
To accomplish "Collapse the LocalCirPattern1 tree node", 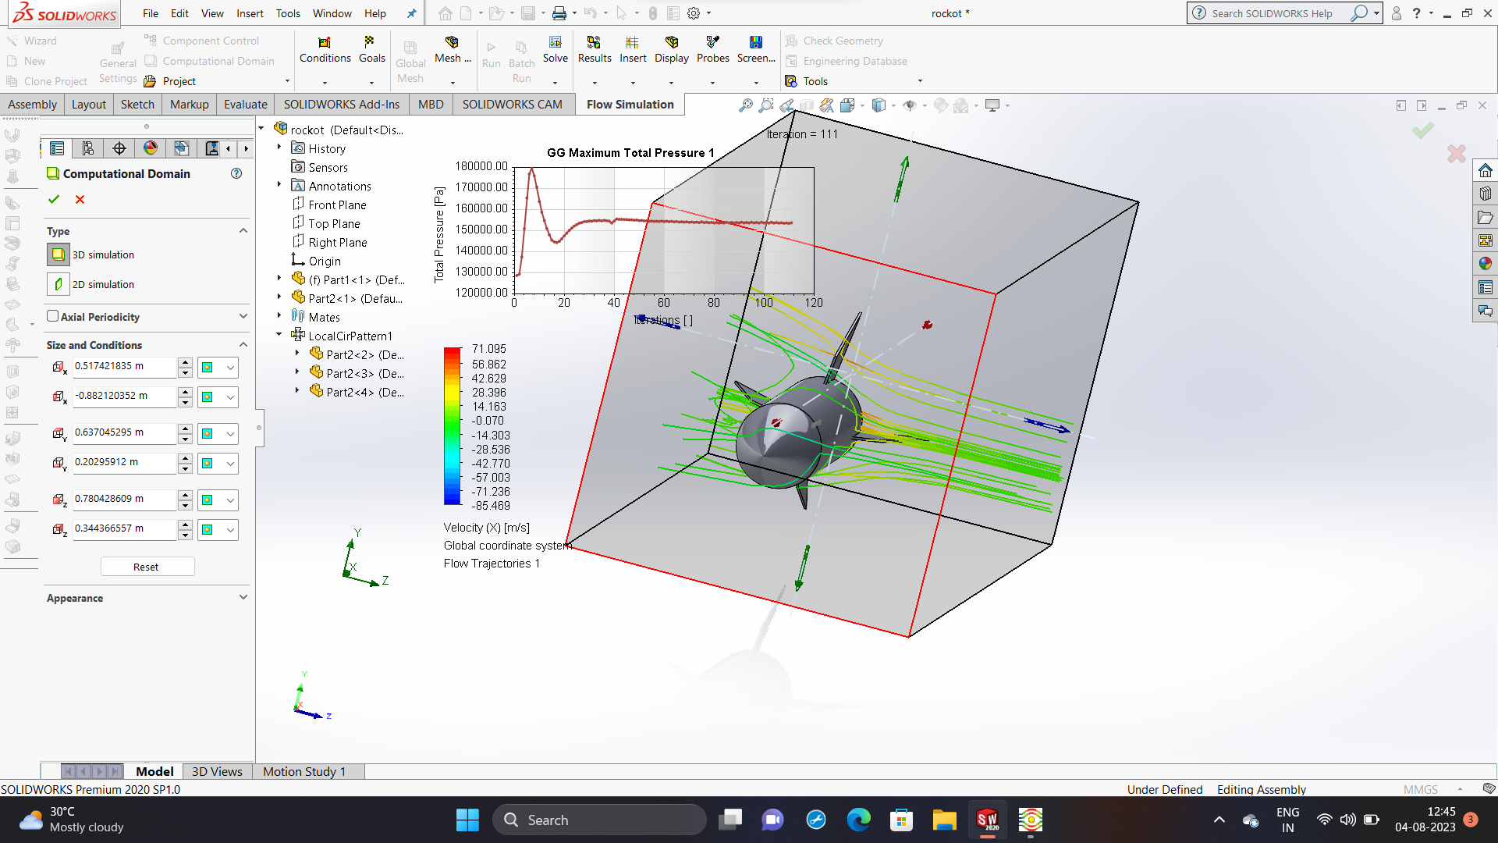I will point(279,335).
